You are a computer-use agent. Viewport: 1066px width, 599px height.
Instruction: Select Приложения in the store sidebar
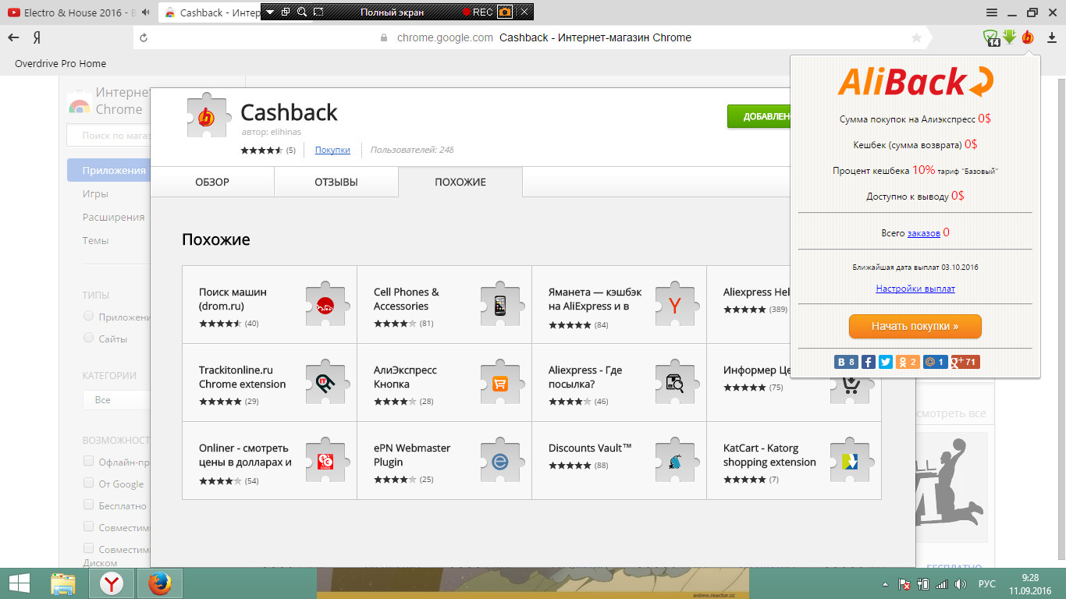(108, 170)
